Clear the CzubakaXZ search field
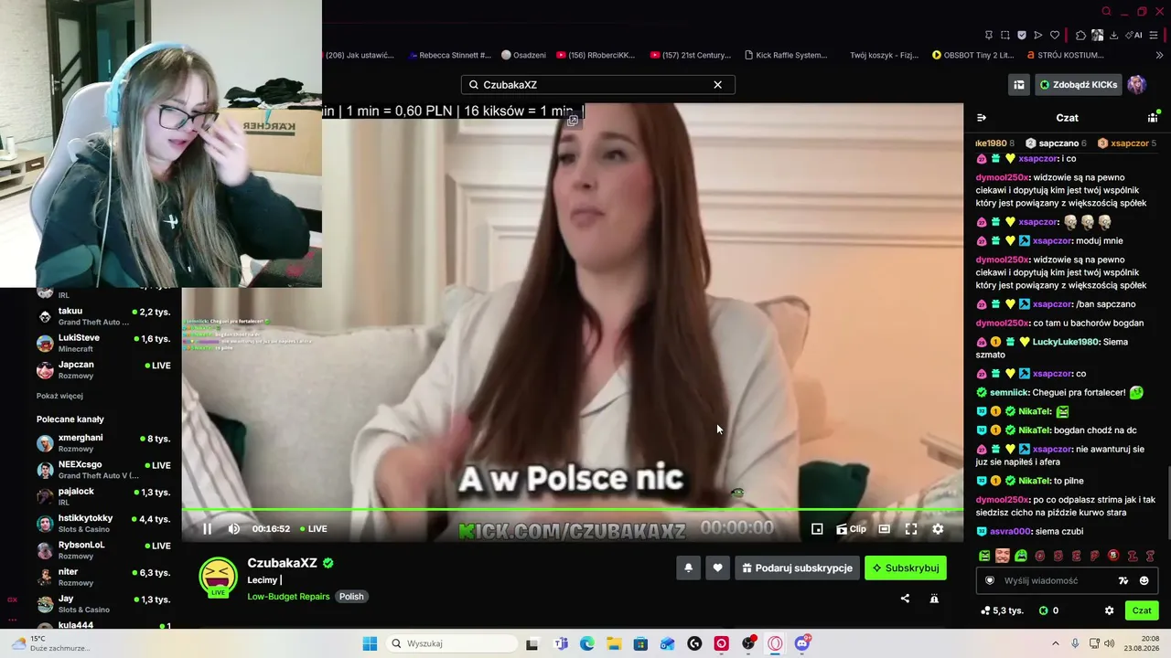 click(717, 85)
